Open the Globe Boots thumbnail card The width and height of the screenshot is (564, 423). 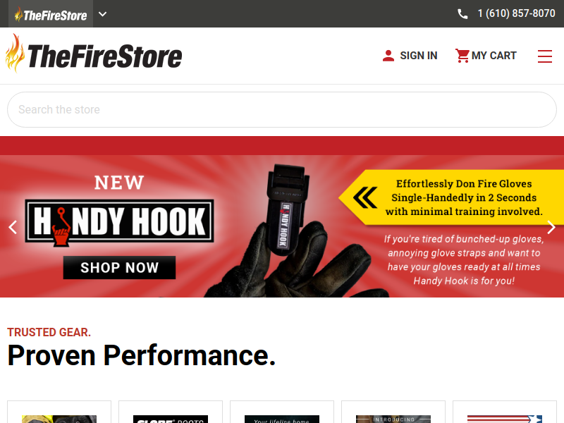tap(171, 412)
